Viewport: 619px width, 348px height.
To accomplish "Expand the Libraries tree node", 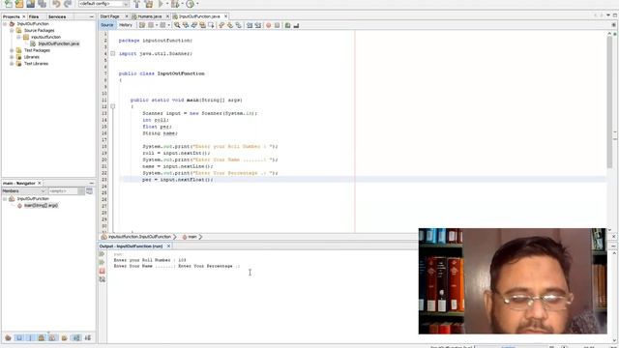I will [12, 57].
